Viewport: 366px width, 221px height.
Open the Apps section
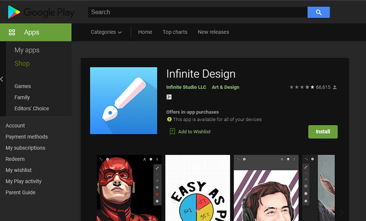36,32
